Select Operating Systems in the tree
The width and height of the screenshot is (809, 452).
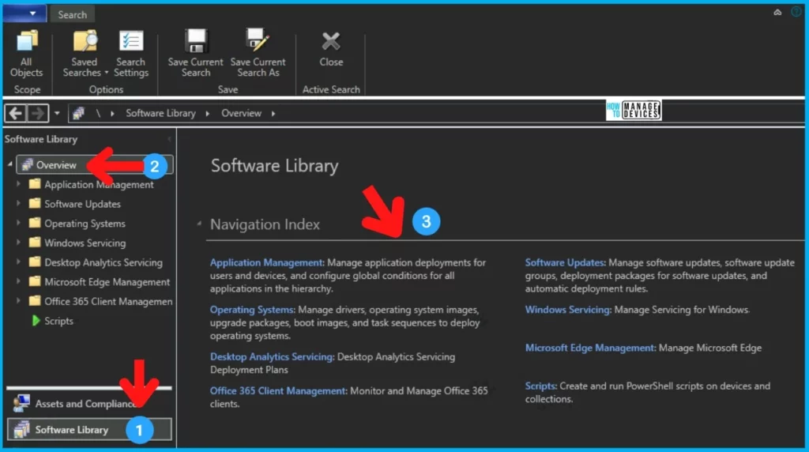click(x=85, y=224)
